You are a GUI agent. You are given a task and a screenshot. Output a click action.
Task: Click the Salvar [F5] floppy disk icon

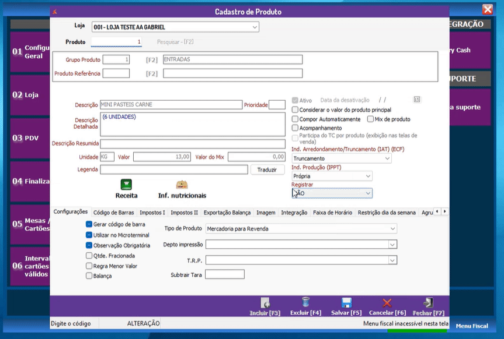[x=346, y=302]
